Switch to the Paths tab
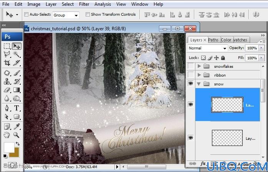Screen dimensions: 268x172 tap(213, 40)
